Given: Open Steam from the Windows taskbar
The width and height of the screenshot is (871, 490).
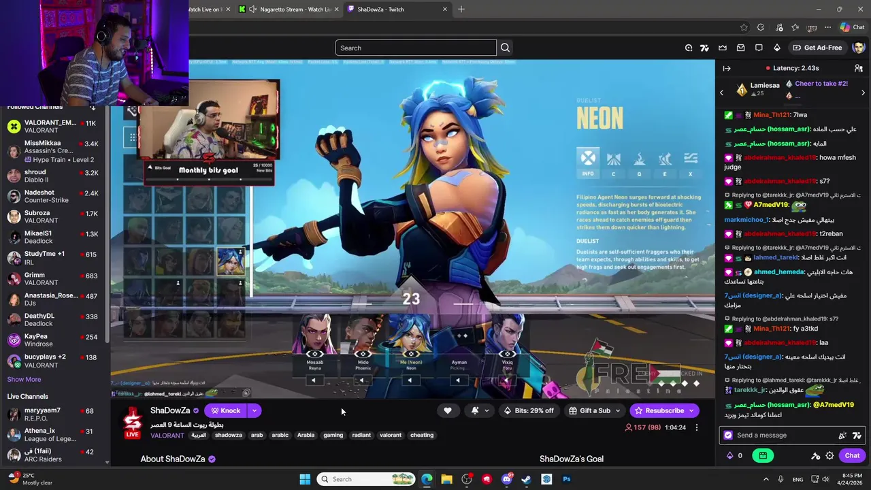Looking at the screenshot, I should (x=526, y=479).
